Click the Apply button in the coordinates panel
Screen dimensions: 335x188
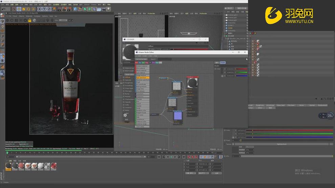pos(217,173)
